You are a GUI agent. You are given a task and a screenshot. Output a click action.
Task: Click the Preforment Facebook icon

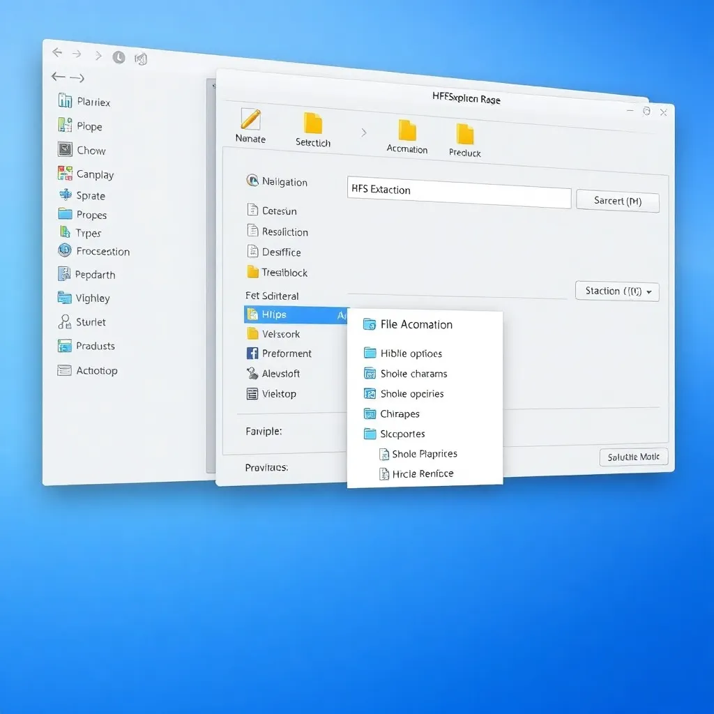tap(252, 354)
